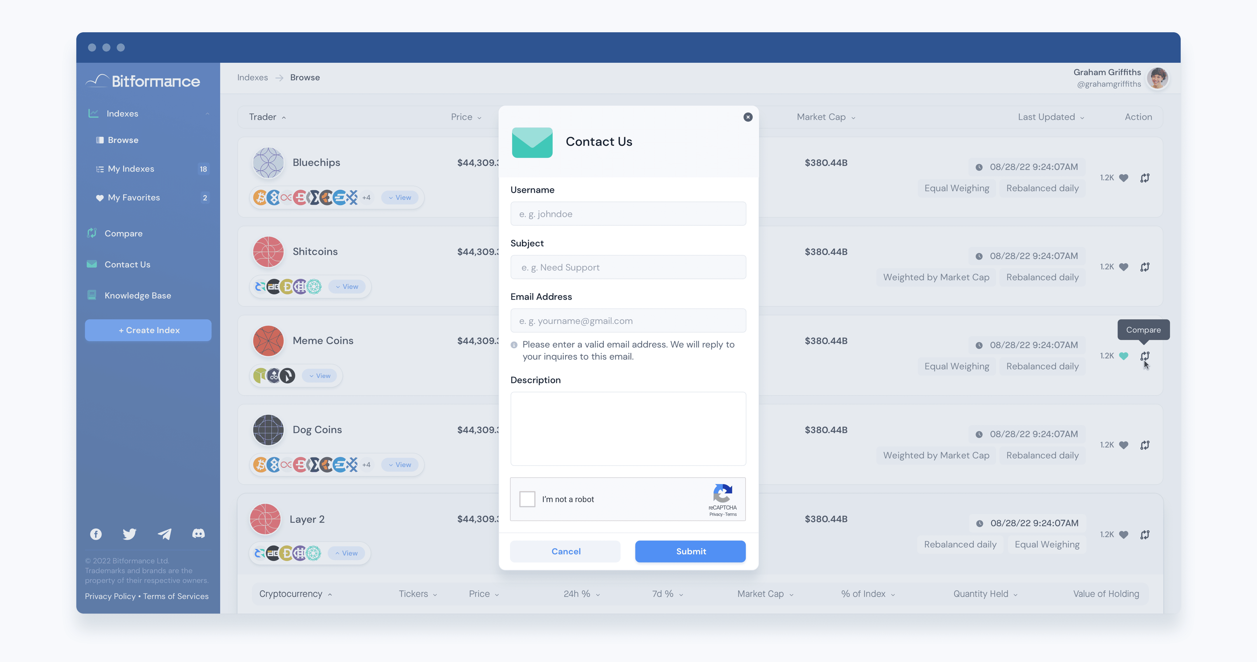This screenshot has height=662, width=1257.
Task: Open the Privacy Policy link
Action: tap(110, 596)
